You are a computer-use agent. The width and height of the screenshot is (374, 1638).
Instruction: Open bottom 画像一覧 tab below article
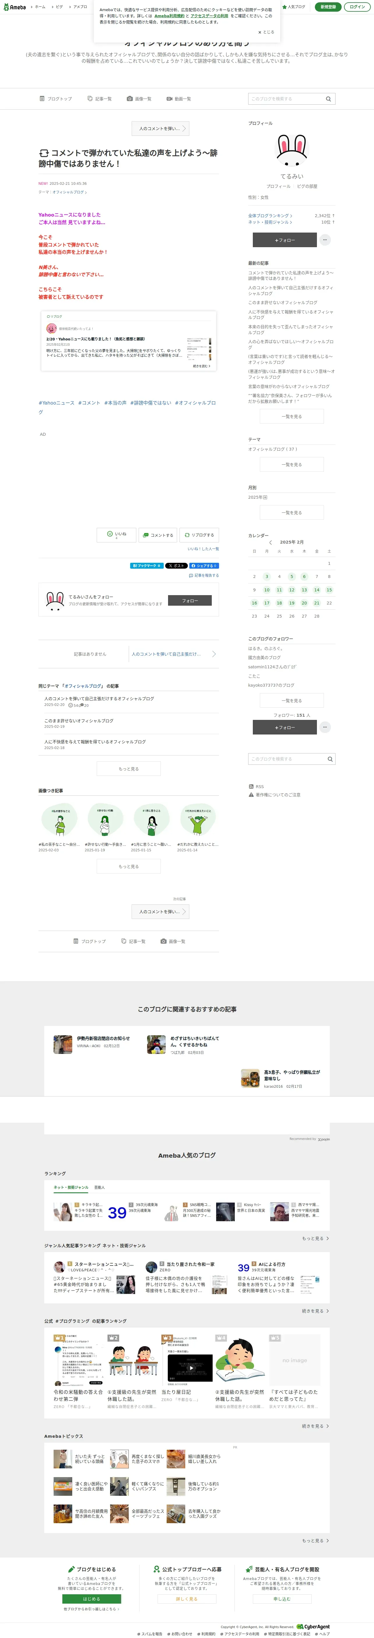click(173, 941)
